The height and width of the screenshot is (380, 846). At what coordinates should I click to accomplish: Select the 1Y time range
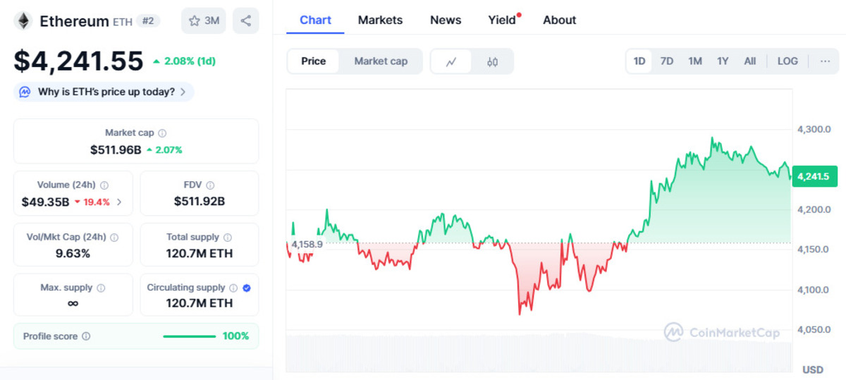click(723, 61)
